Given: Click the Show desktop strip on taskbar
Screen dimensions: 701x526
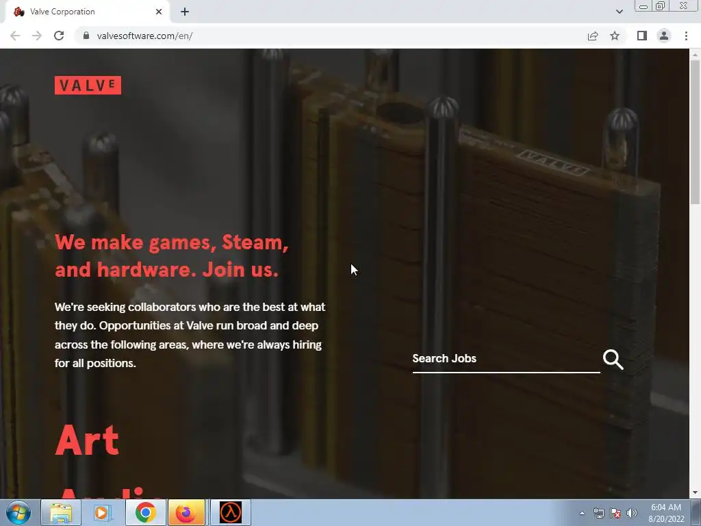Looking at the screenshot, I should (x=696, y=512).
